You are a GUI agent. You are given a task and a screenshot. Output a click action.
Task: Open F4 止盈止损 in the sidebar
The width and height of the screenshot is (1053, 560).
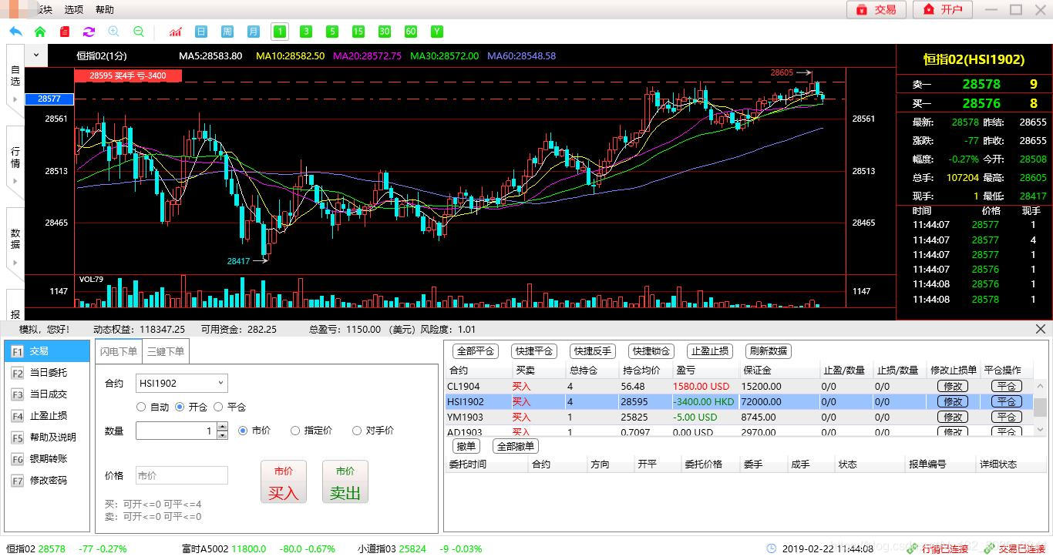(x=46, y=416)
